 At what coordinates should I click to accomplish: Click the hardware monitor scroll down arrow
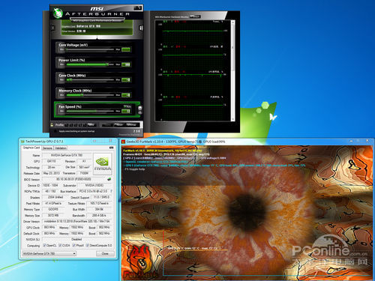(x=232, y=119)
